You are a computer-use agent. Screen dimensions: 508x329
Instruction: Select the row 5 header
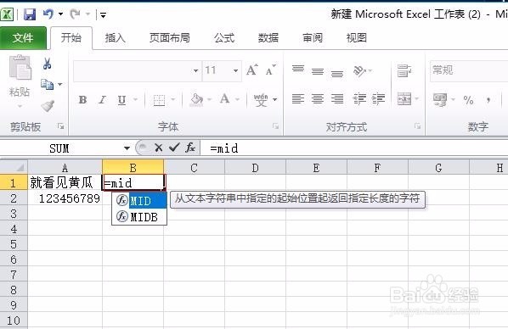14,244
